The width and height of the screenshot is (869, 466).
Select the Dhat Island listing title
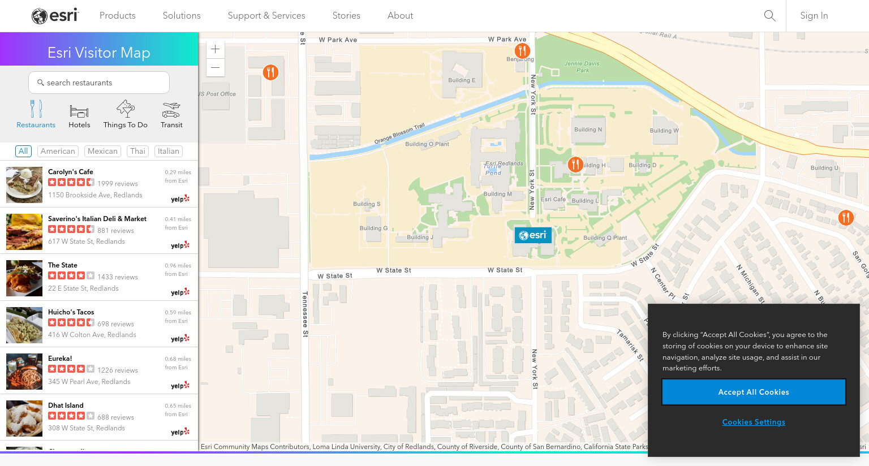(x=66, y=405)
